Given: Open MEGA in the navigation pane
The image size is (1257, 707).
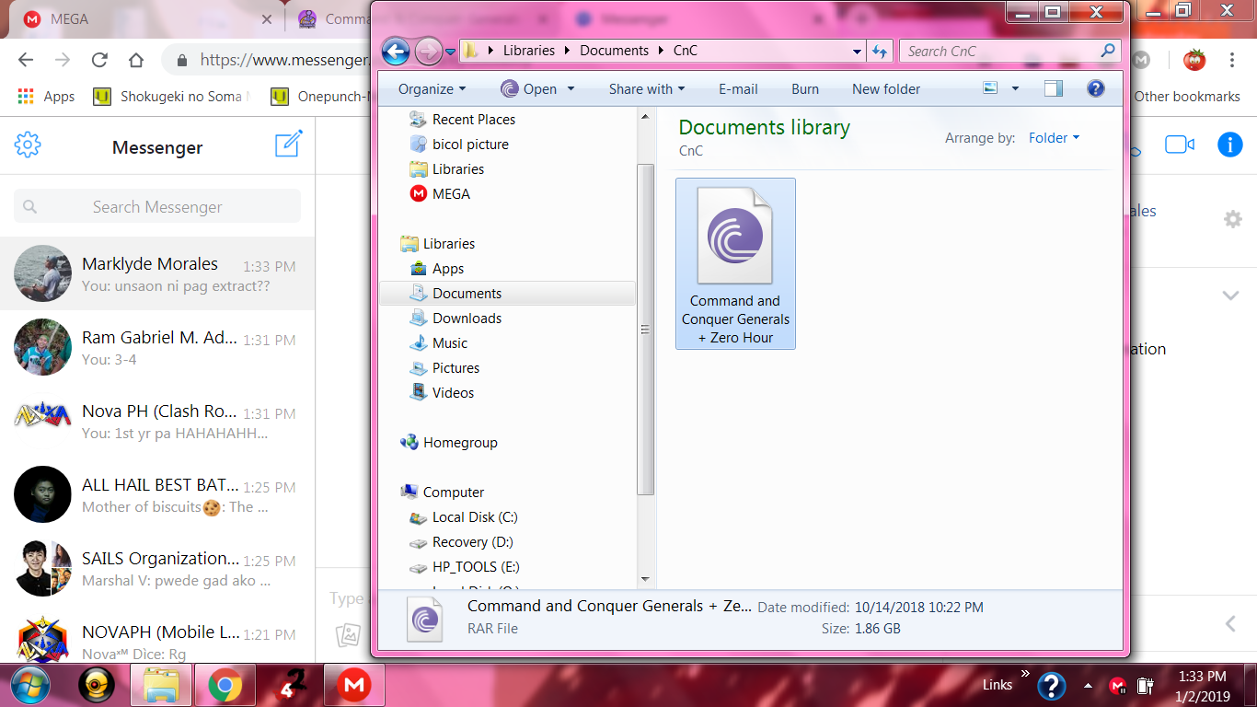Looking at the screenshot, I should [x=440, y=194].
